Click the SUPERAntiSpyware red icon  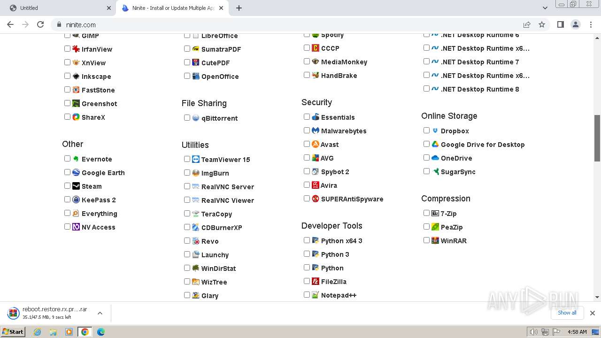pos(316,199)
